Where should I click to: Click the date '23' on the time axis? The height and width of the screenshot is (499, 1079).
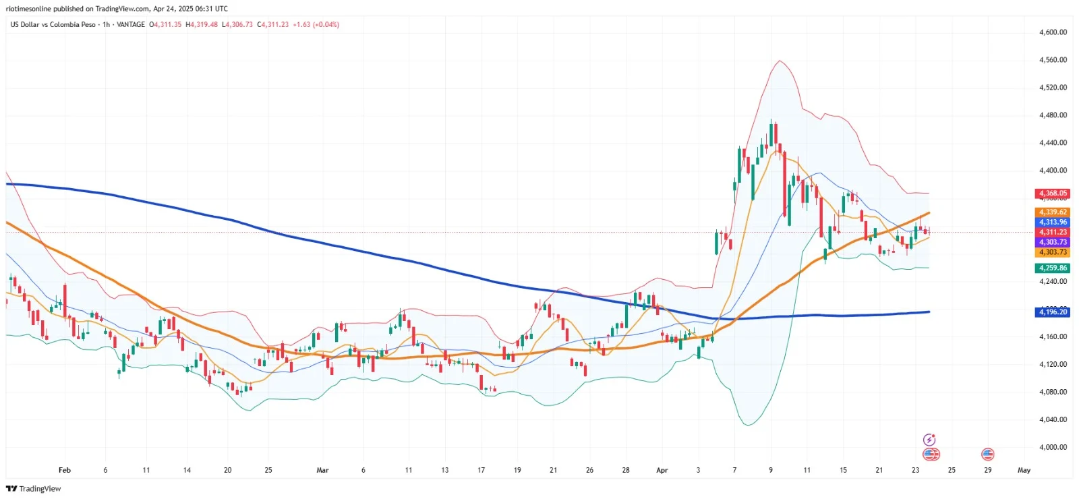(x=915, y=470)
